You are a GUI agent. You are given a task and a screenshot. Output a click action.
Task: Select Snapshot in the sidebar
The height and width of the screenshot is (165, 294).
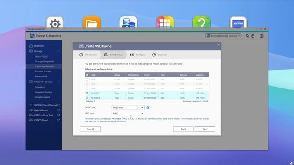tap(40, 87)
